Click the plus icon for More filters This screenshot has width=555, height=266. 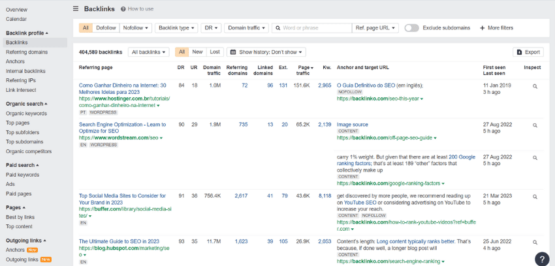tap(482, 28)
